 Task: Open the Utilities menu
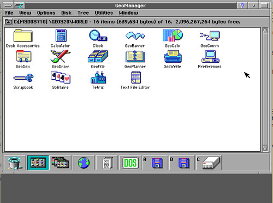tap(104, 13)
